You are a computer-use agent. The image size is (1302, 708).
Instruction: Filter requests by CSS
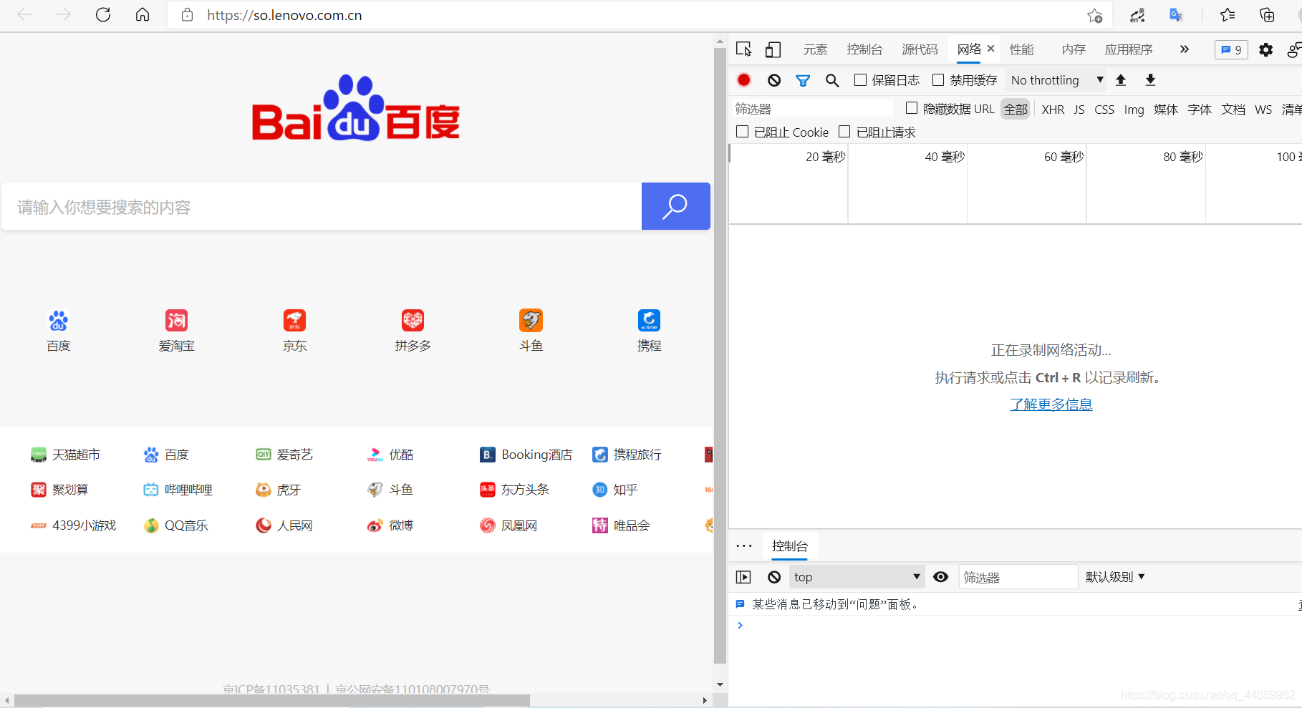[x=1104, y=110]
